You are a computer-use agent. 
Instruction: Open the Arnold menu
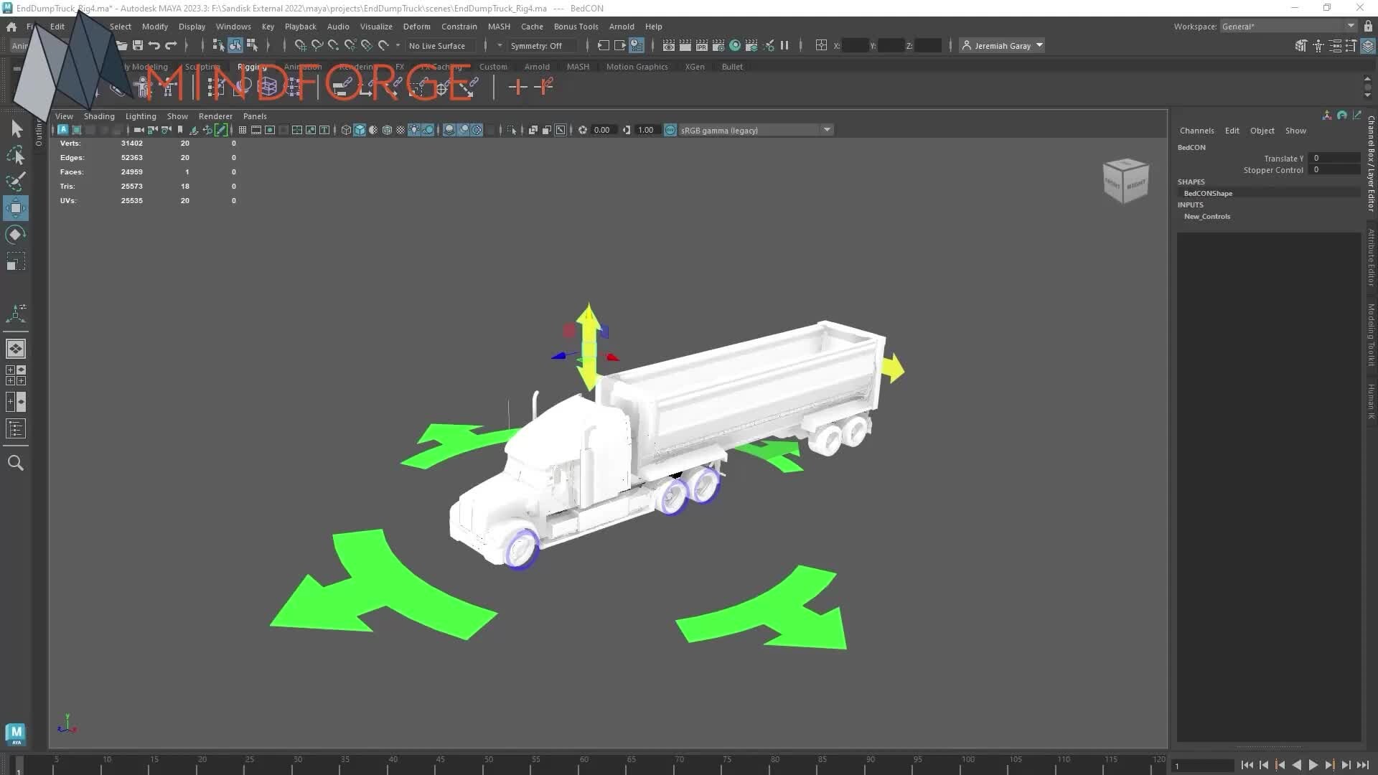622,27
